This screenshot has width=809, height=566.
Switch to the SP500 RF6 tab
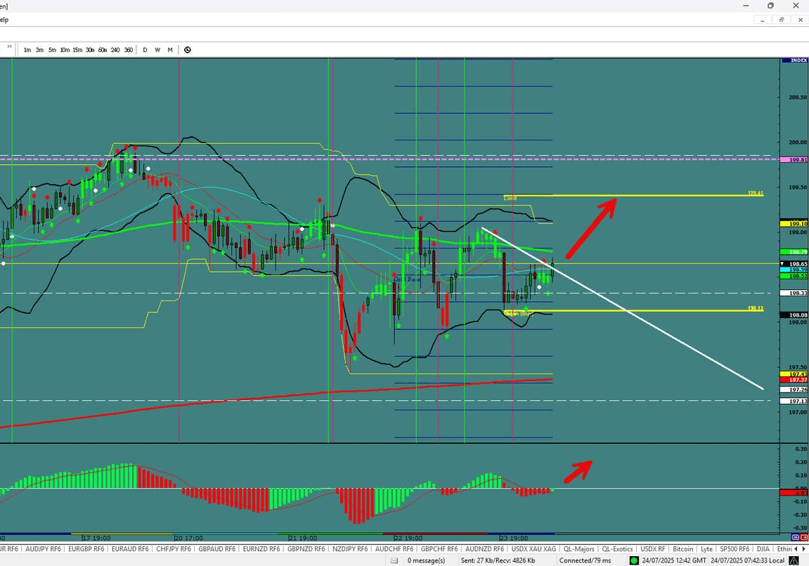(736, 549)
